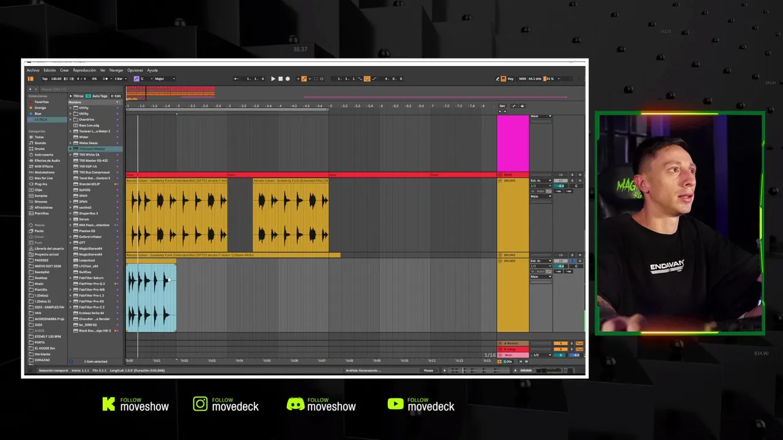Click the browser search field
The width and height of the screenshot is (783, 440).
coord(80,89)
